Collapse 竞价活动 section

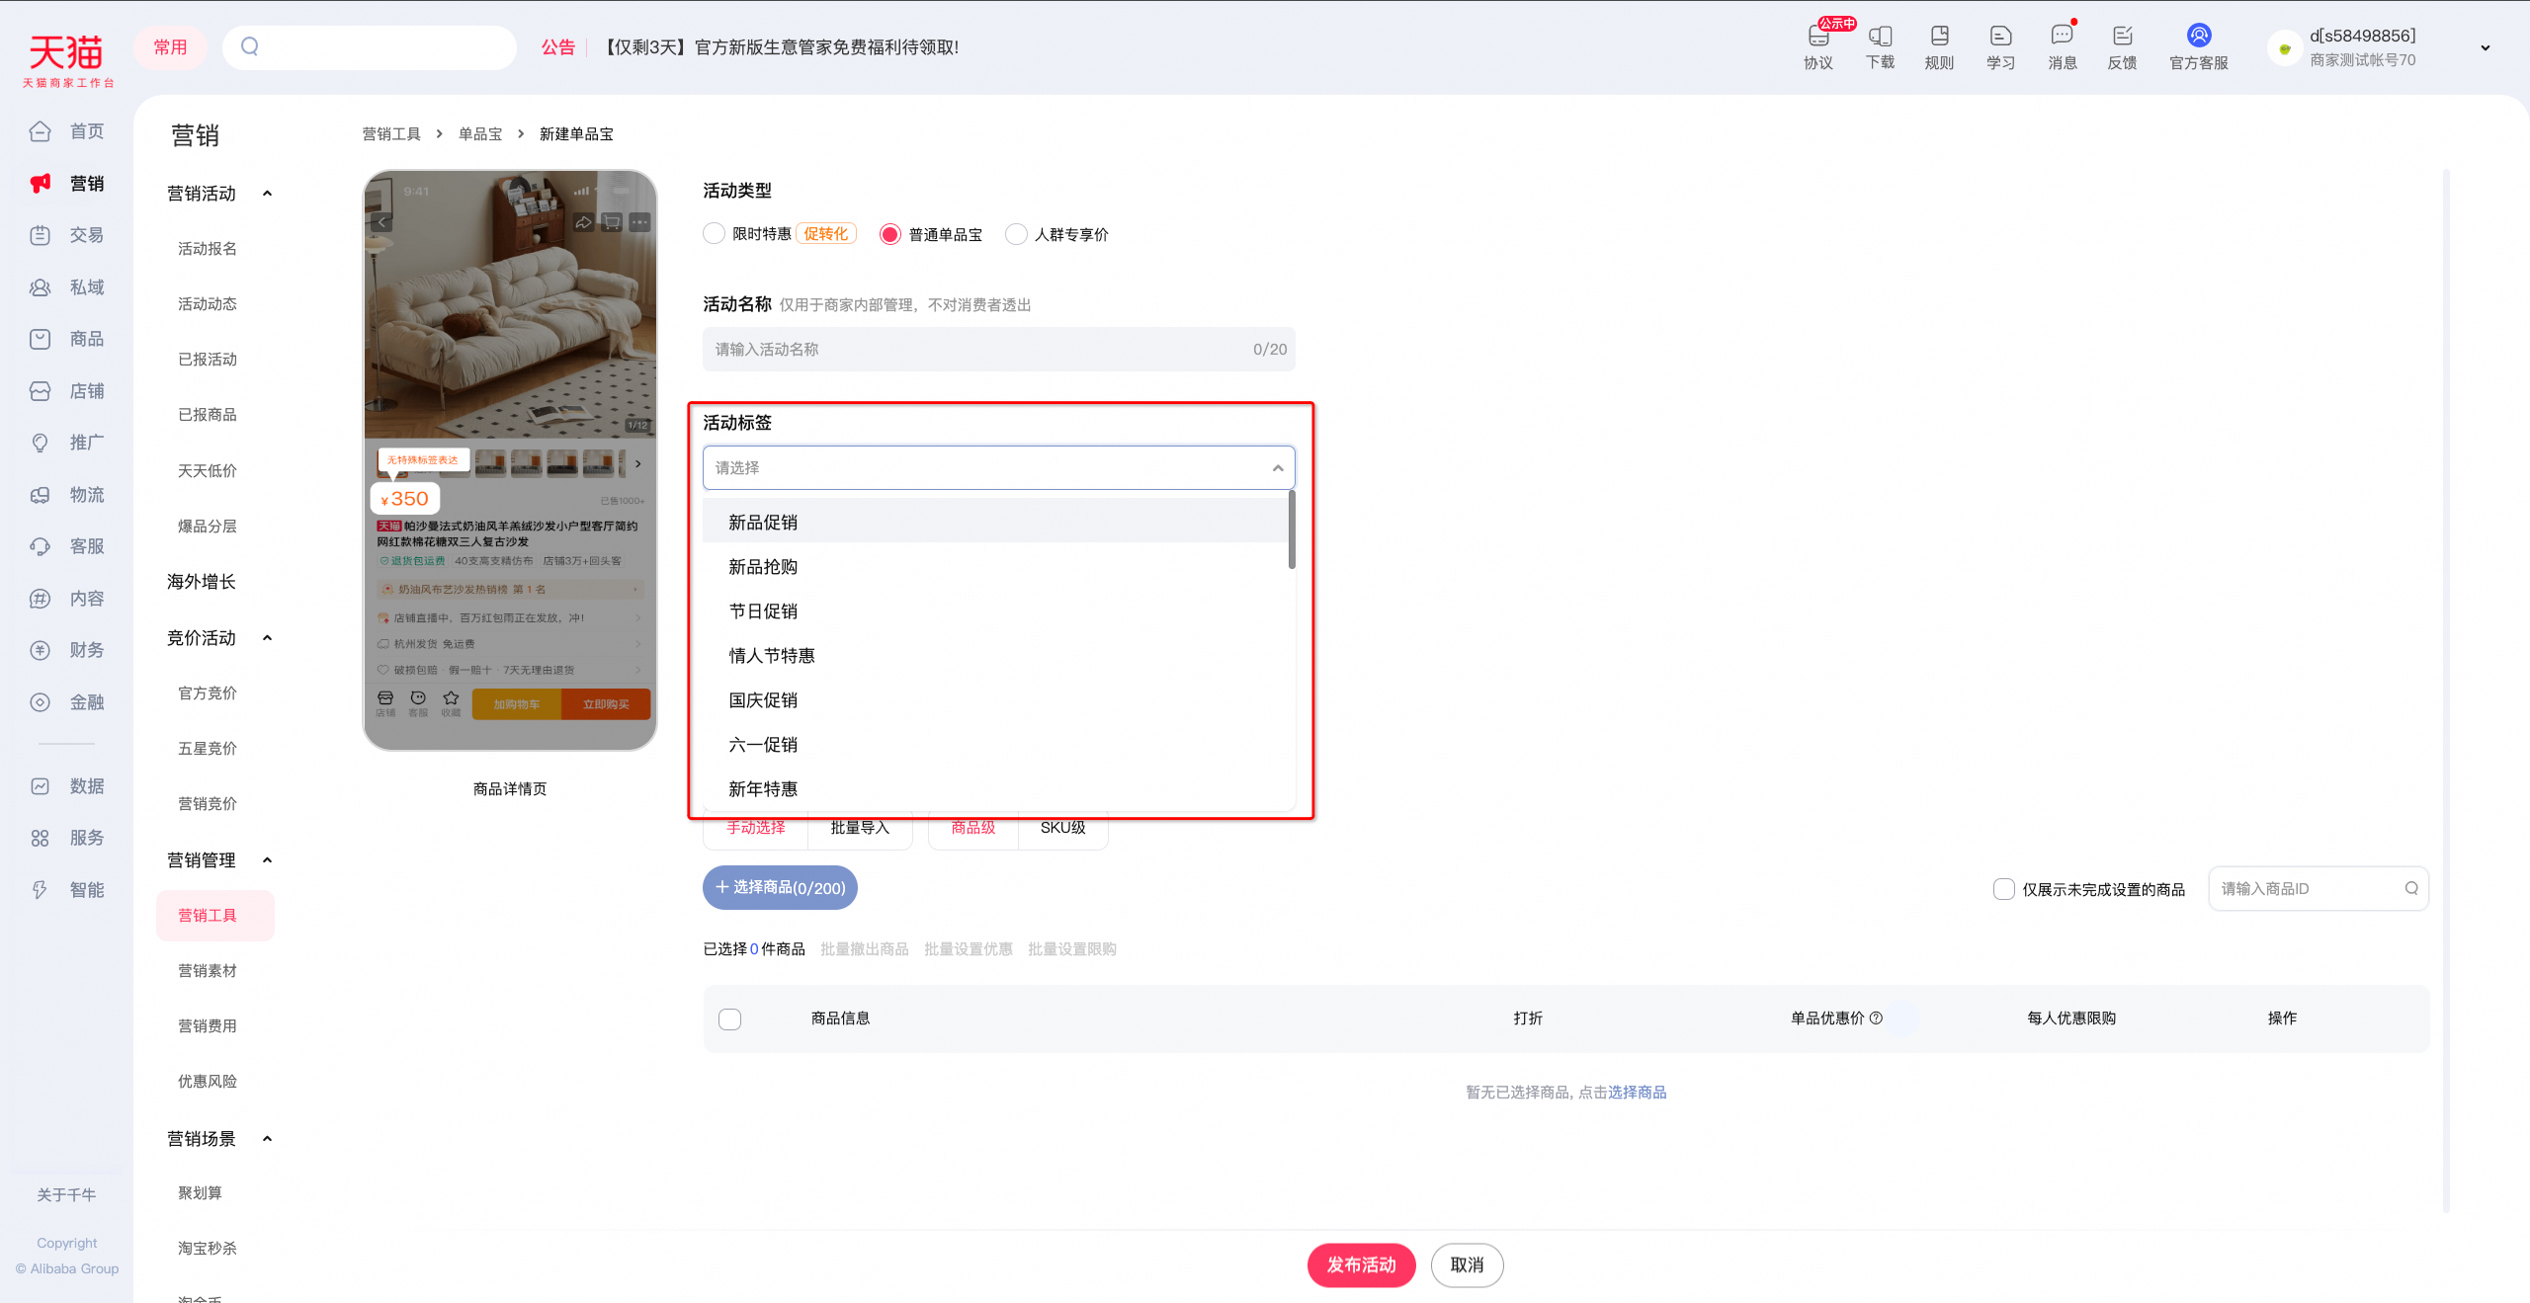click(267, 638)
